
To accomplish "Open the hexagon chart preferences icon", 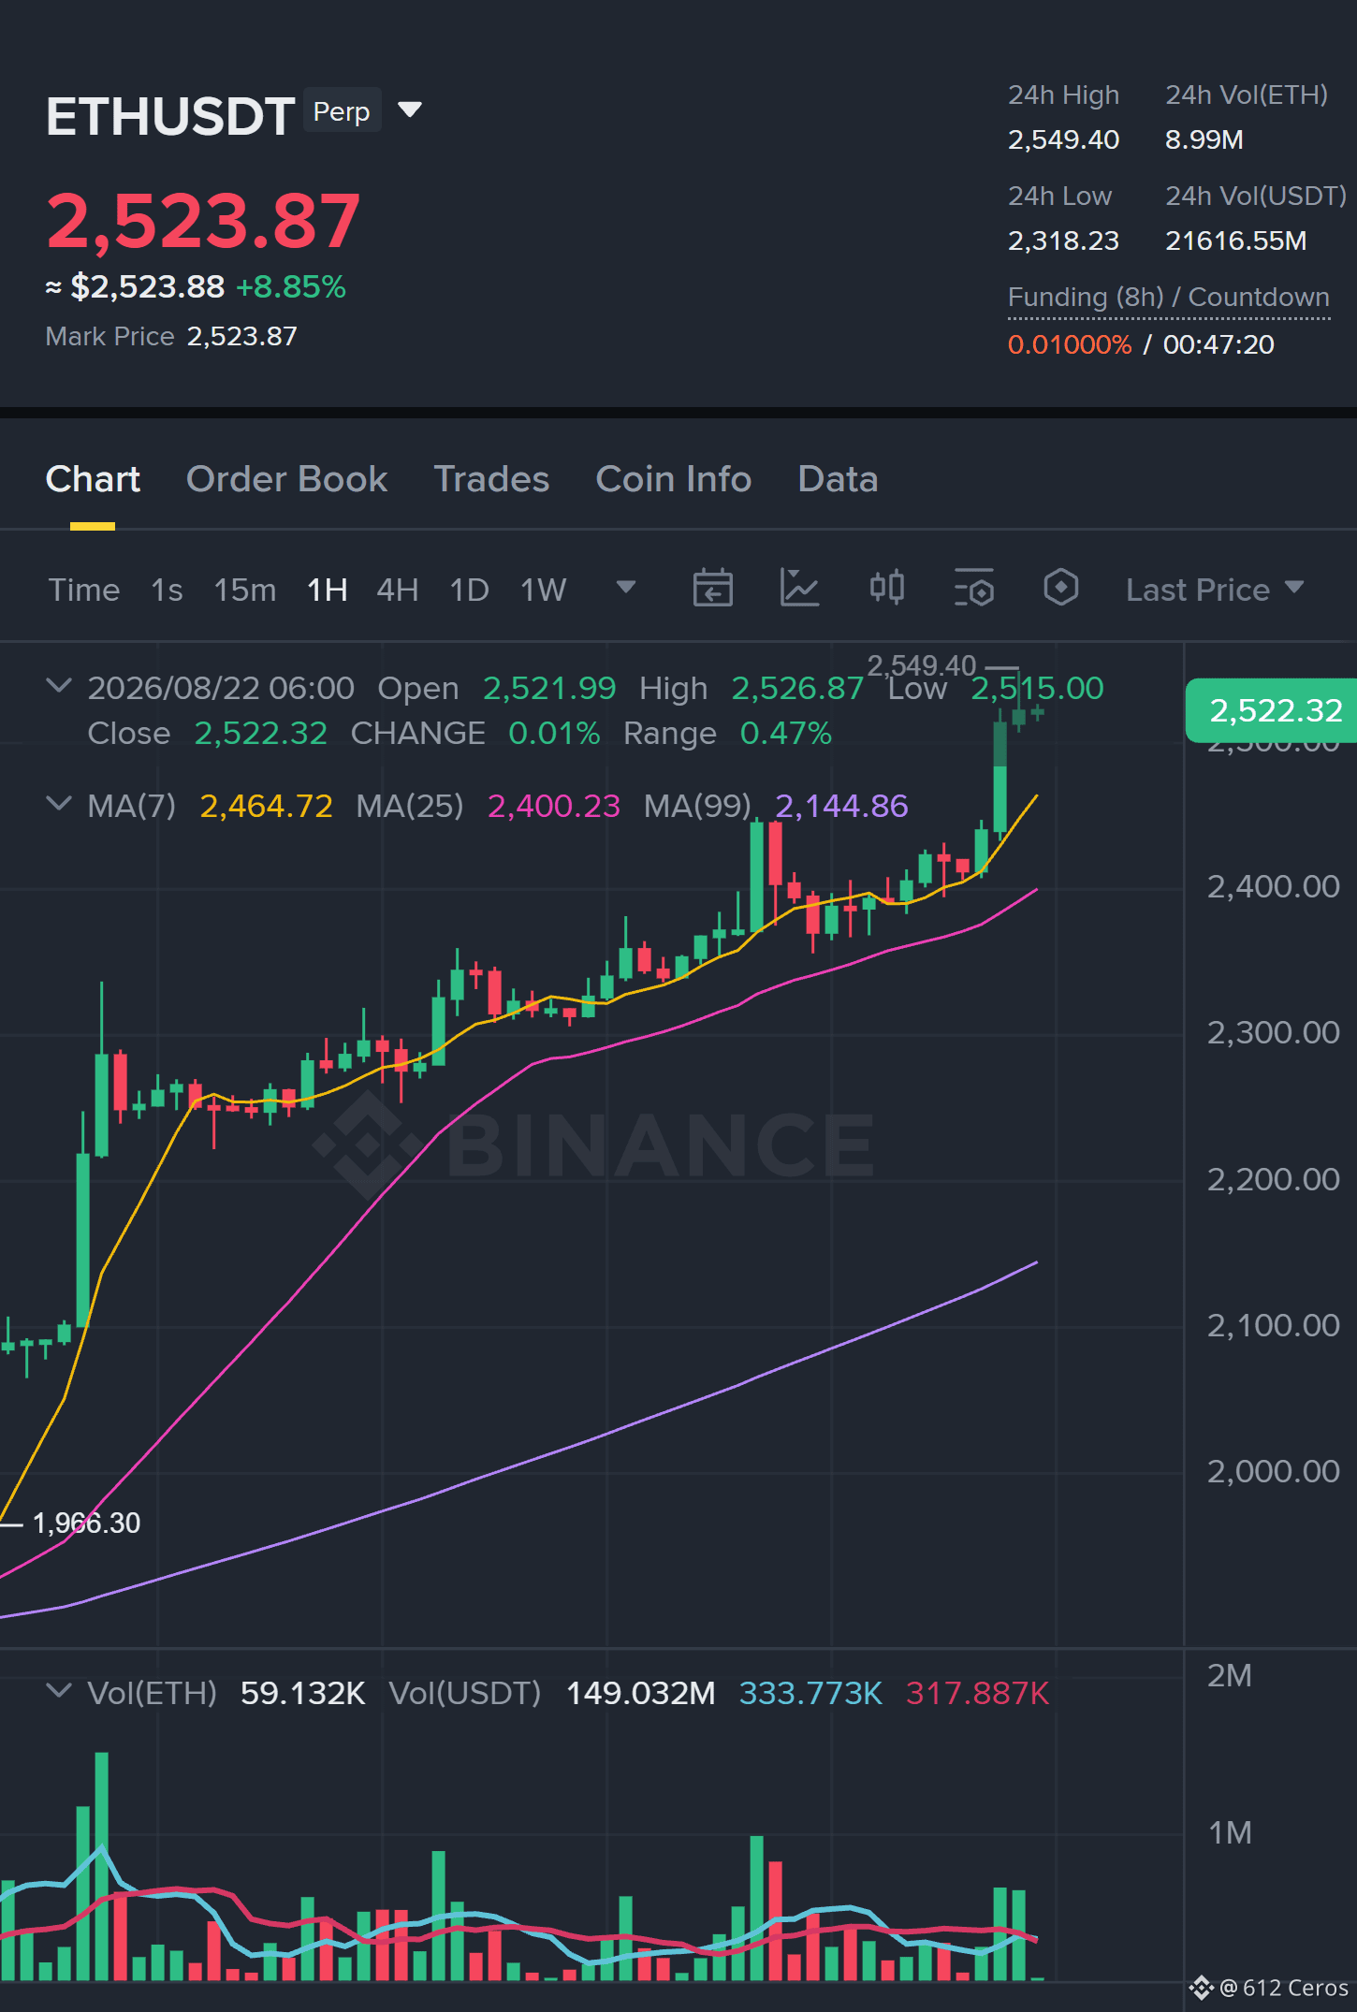I will coord(1061,588).
